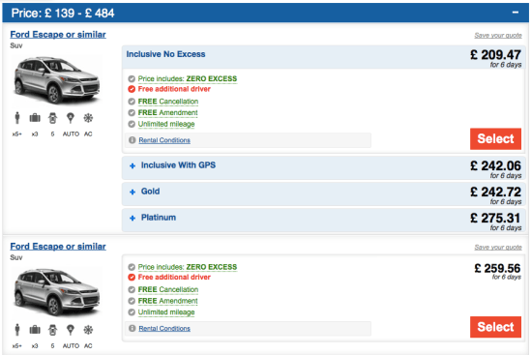Click the grey check beside first ZERO EXCESS
This screenshot has width=532, height=355.
[132, 79]
